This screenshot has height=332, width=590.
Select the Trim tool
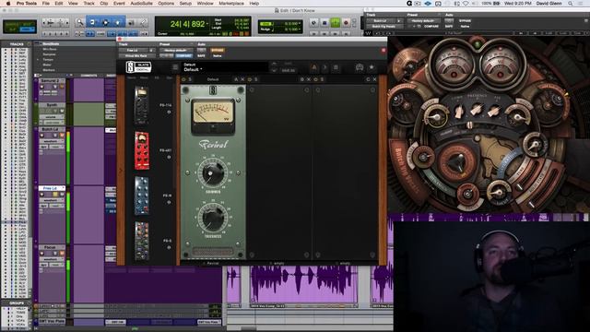[x=92, y=22]
